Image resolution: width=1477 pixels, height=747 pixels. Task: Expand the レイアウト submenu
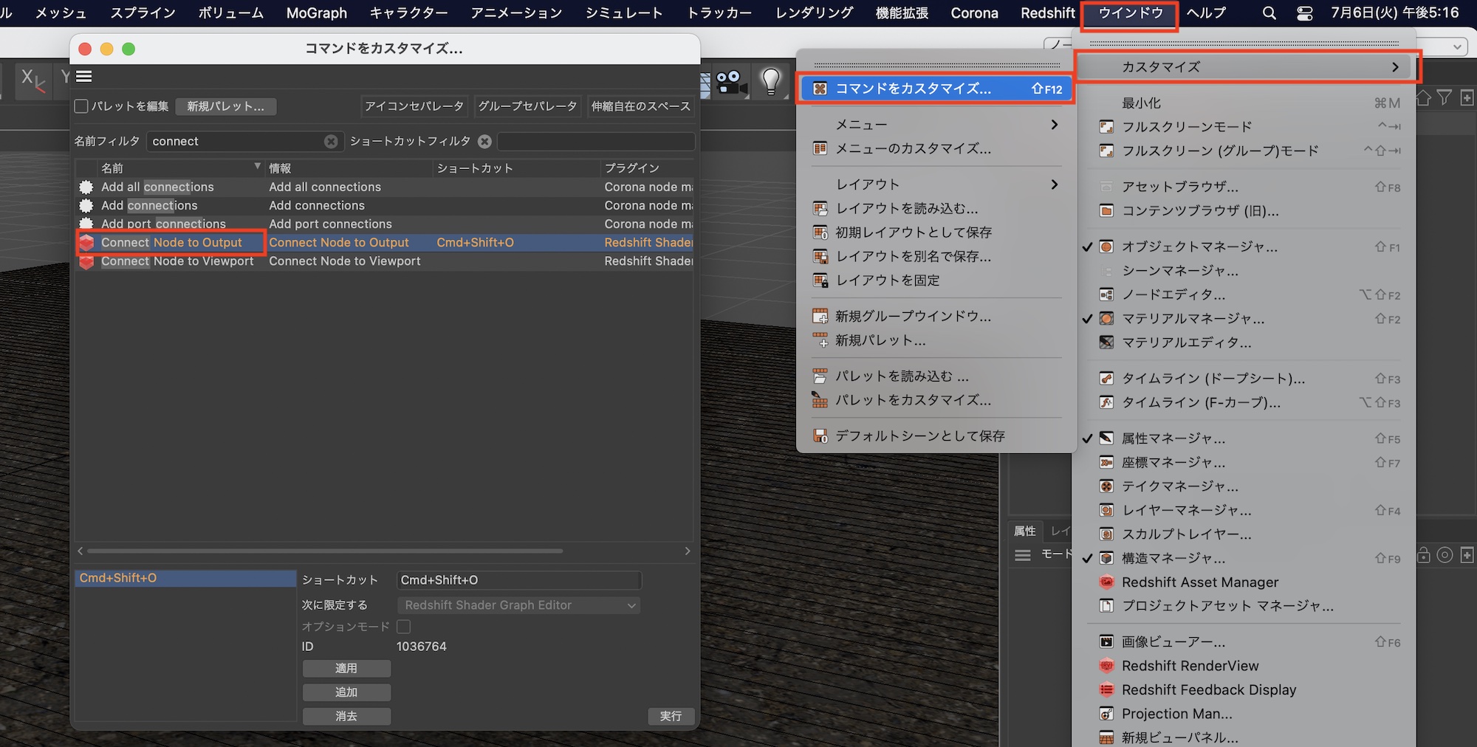click(935, 185)
